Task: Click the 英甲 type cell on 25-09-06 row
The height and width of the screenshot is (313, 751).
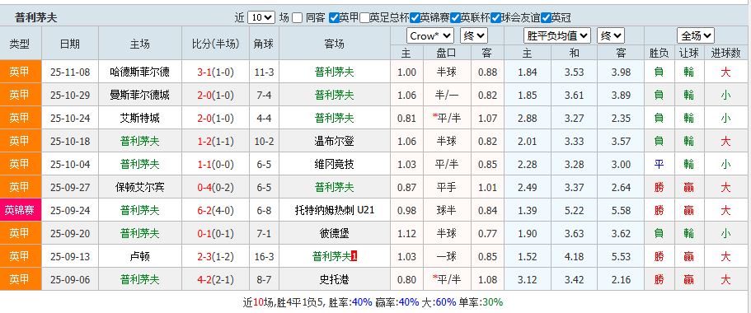Action: pos(20,279)
